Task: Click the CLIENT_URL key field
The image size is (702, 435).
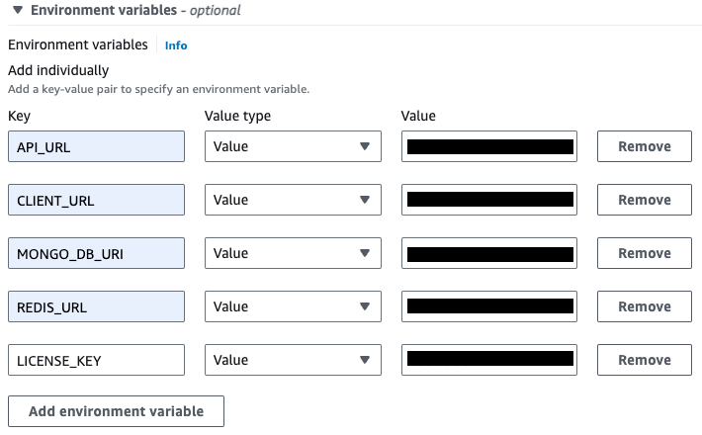Action: (x=96, y=200)
